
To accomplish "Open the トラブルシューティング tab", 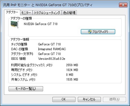I will [x=47, y=13].
